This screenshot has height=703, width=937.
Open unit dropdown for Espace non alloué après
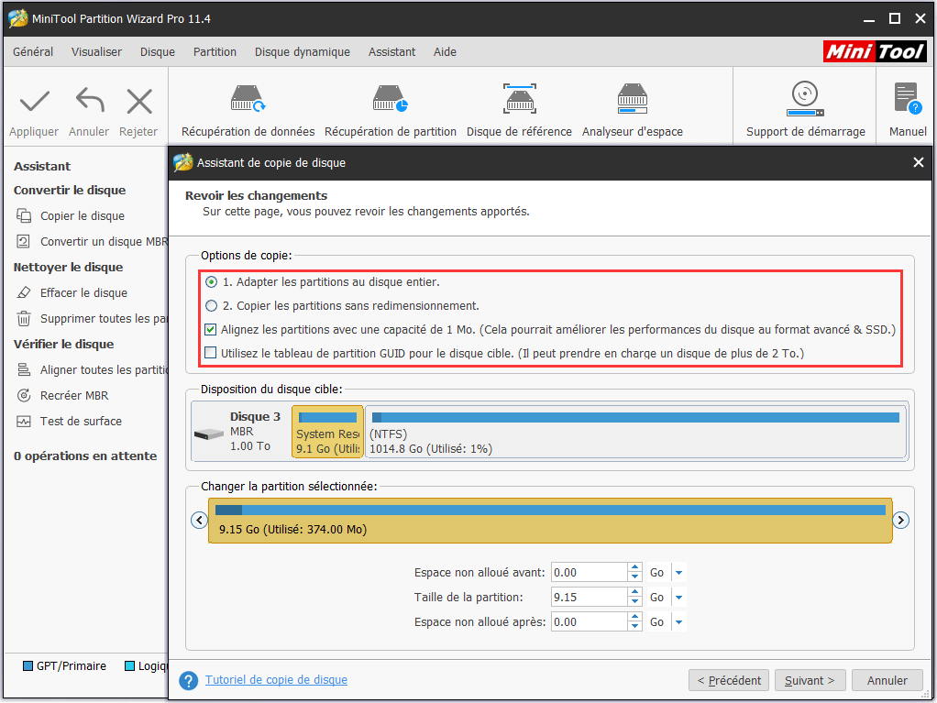678,621
